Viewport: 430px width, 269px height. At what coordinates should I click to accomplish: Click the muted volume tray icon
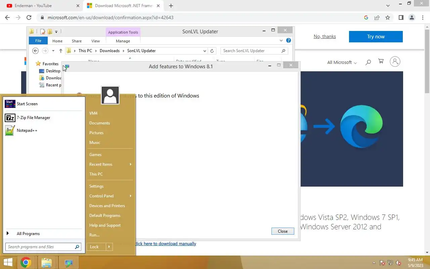[x=398, y=263]
